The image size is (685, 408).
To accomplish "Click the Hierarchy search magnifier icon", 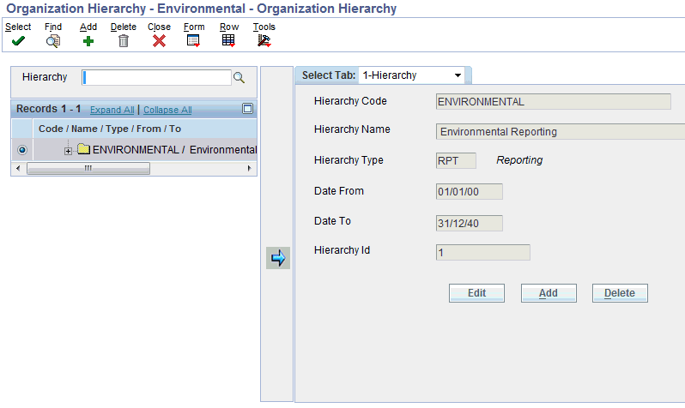I will pos(239,78).
